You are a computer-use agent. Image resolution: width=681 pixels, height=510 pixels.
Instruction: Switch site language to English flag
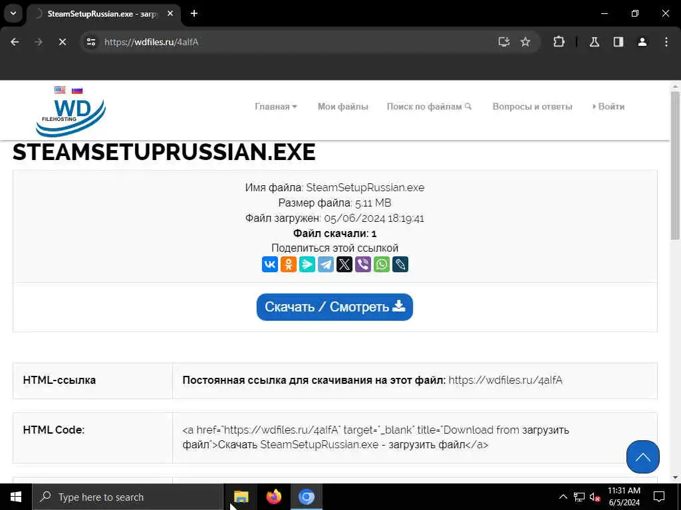tap(60, 90)
